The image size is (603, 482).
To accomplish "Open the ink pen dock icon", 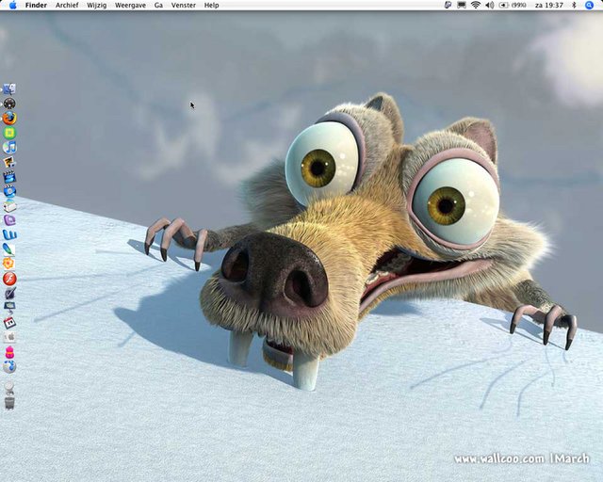I will click(x=9, y=294).
